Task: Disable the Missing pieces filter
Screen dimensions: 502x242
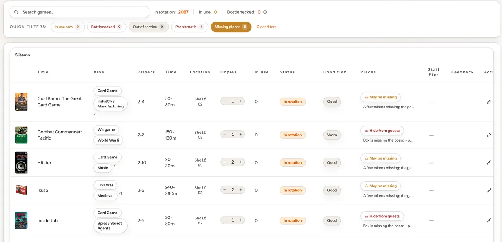Action: tap(231, 27)
